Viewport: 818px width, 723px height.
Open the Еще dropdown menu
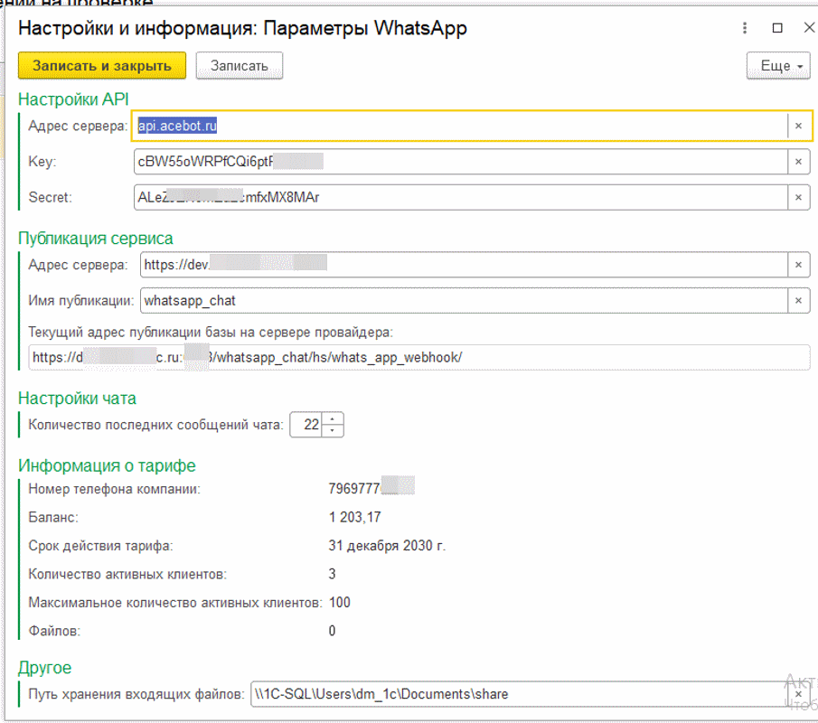(x=778, y=66)
